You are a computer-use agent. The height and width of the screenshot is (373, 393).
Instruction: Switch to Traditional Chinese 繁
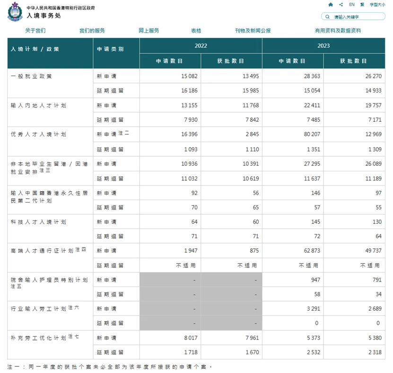(x=362, y=5)
